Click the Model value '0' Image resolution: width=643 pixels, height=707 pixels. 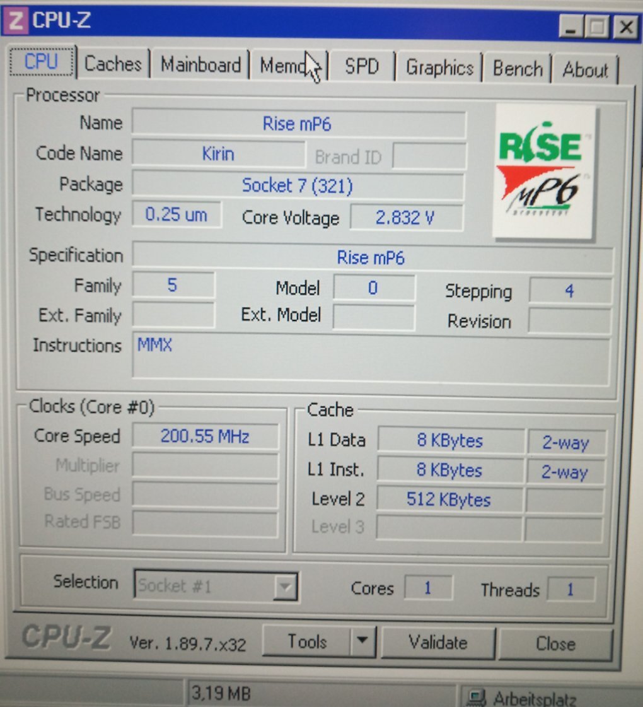click(x=374, y=288)
